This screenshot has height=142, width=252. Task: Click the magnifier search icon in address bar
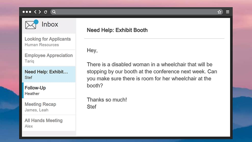(x=54, y=12)
